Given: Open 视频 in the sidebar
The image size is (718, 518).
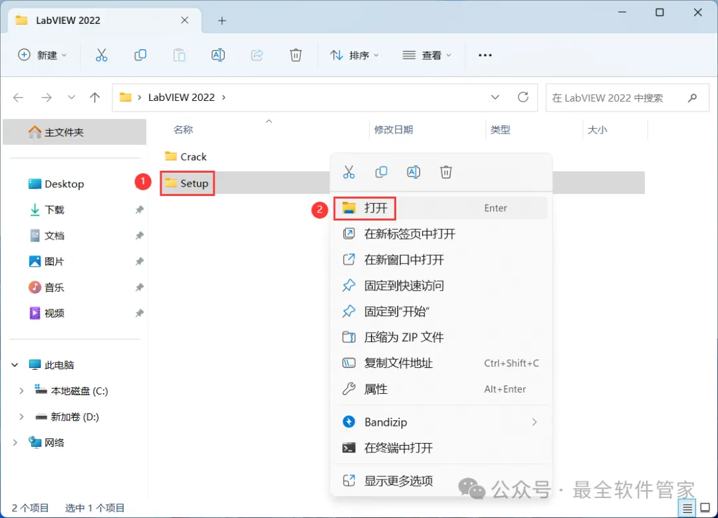Looking at the screenshot, I should 74,313.
